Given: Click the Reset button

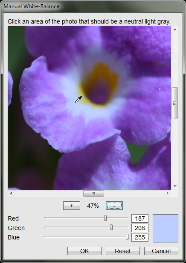Looking at the screenshot, I should click(x=123, y=251).
